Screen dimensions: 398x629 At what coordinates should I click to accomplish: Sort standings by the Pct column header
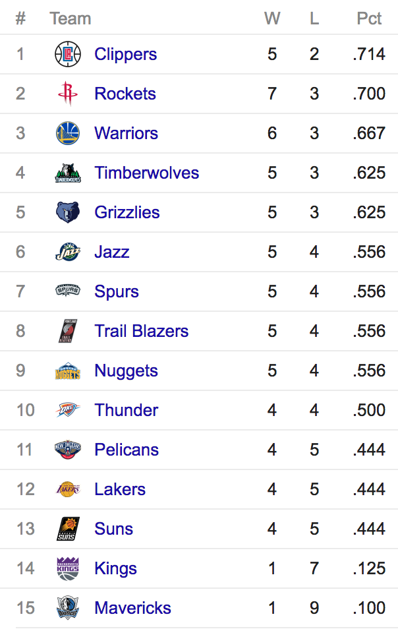pyautogui.click(x=369, y=18)
